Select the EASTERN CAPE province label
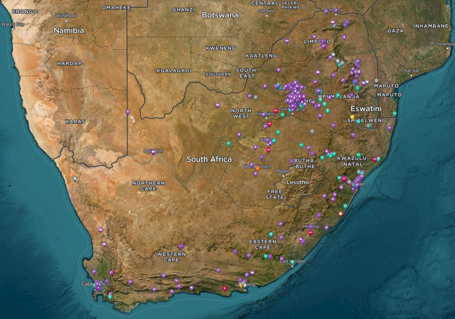 pos(263,244)
